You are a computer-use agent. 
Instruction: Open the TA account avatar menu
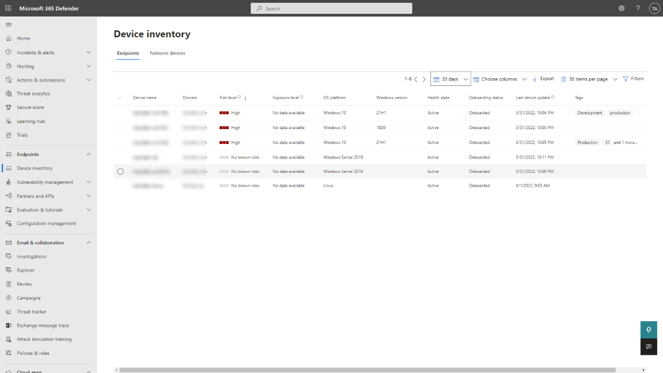pyautogui.click(x=654, y=8)
